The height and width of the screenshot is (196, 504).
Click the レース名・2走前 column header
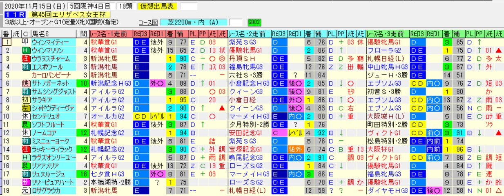point(249,34)
